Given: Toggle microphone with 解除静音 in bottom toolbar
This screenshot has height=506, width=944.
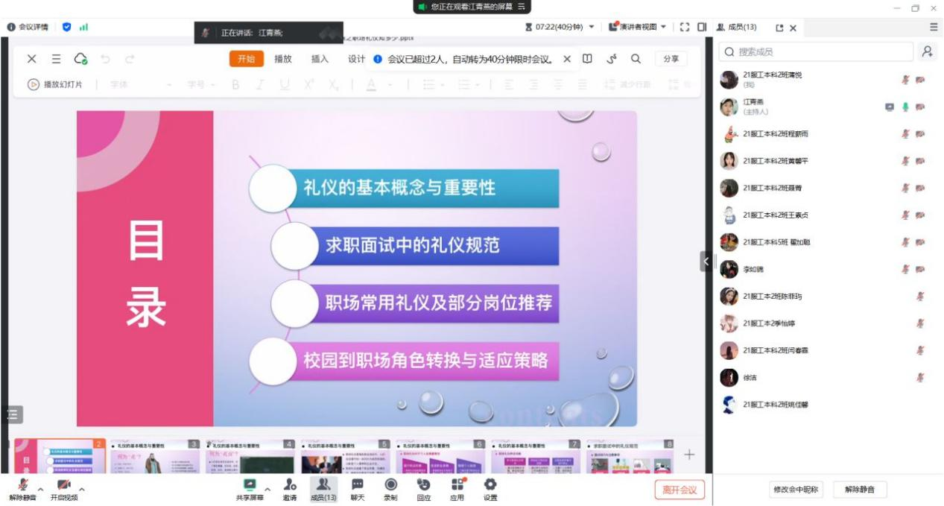Looking at the screenshot, I should (x=22, y=488).
